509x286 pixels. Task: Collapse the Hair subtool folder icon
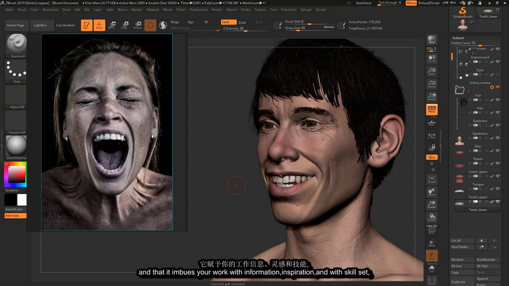[459, 90]
